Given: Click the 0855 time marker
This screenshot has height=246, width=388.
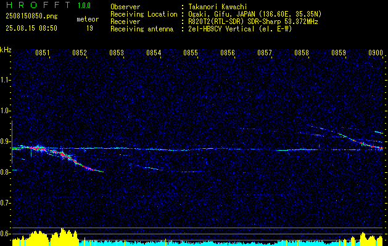Looking at the screenshot, I should click(190, 53).
